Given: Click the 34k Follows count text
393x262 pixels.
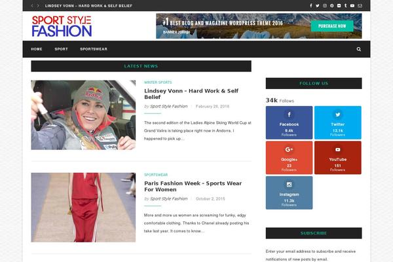Looking at the screenshot, I should click(x=280, y=100).
